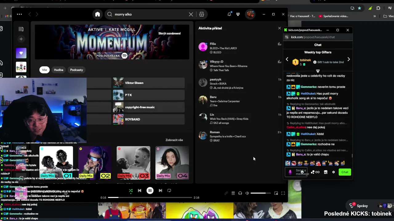Click Baru's 'Tears • Sabrina Carpenter' entry
394x221 pixels.
225,101
